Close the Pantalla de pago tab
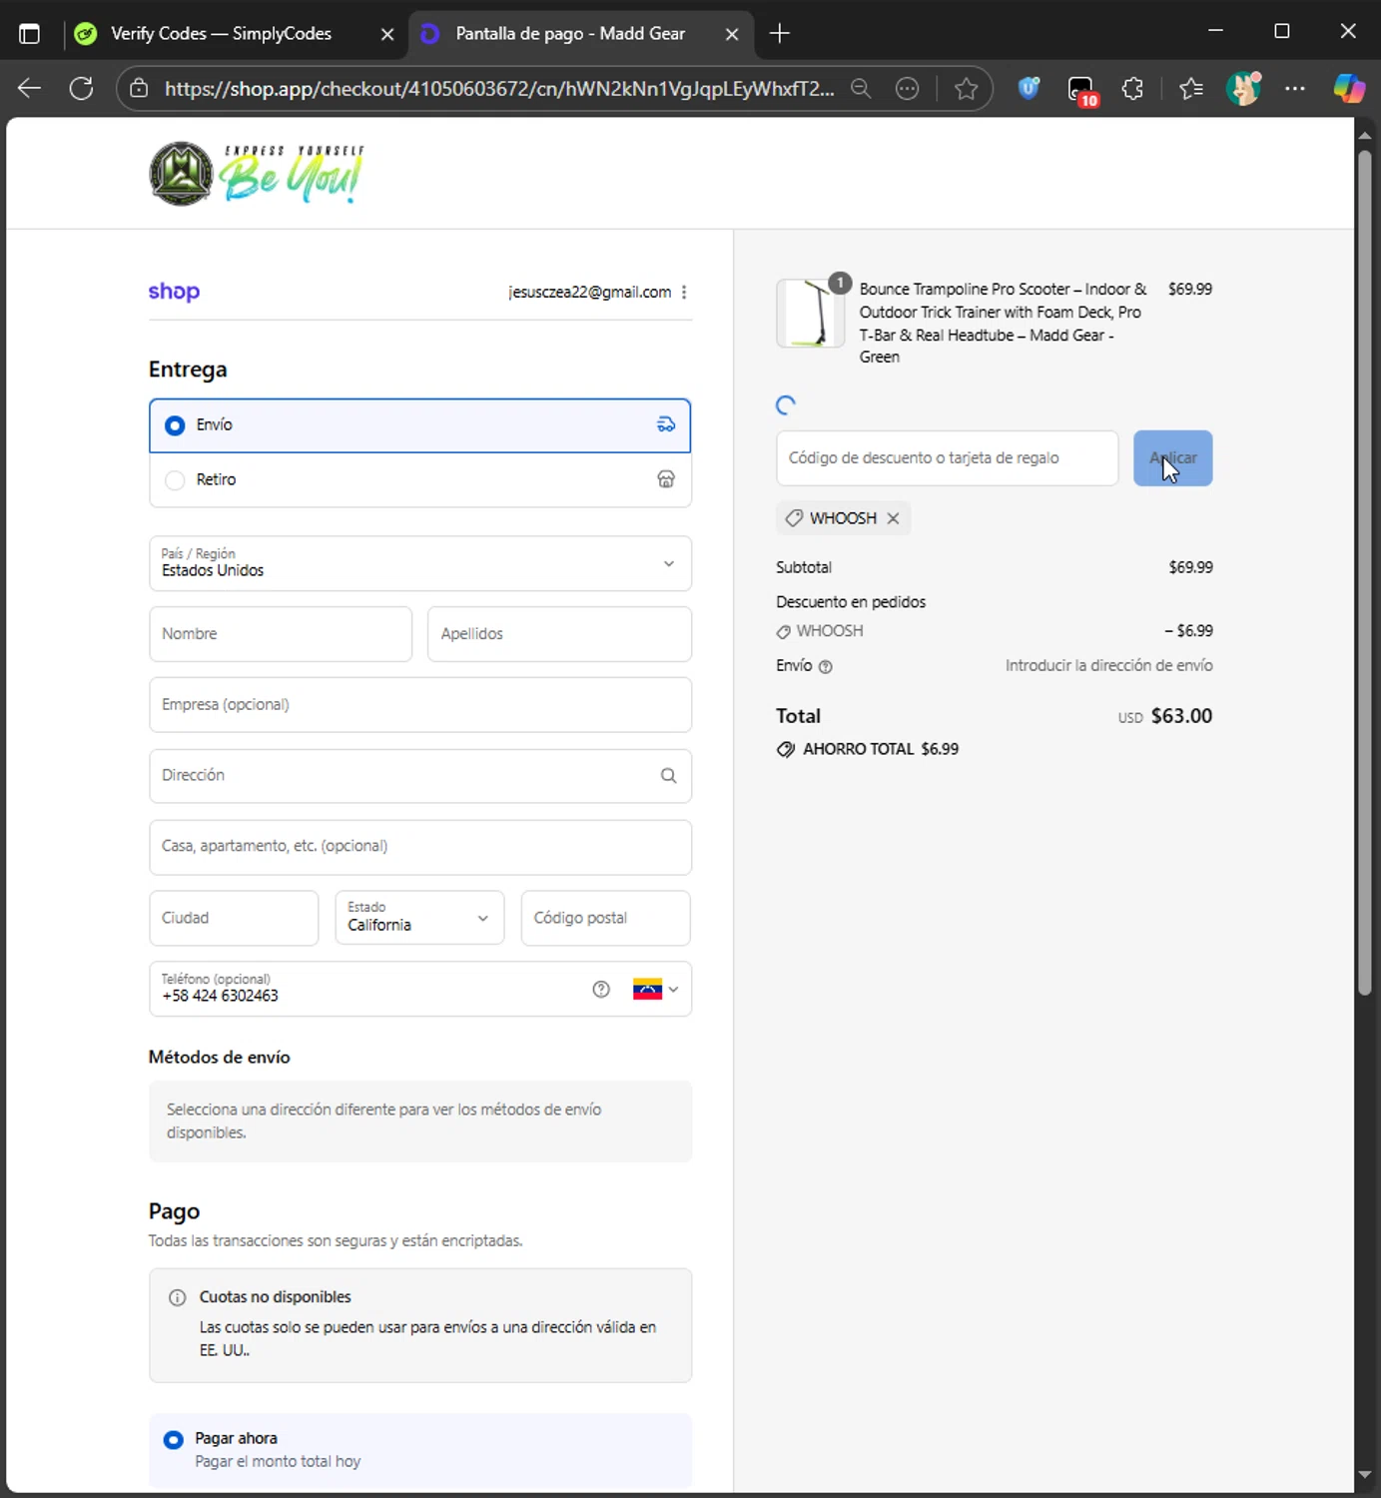 [x=732, y=34]
